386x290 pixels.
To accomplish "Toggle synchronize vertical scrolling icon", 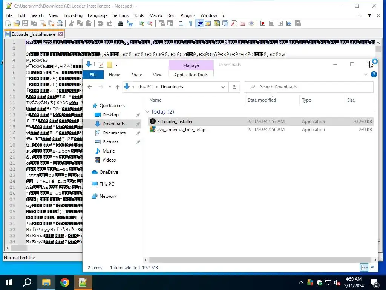I will pyautogui.click(x=161, y=24).
